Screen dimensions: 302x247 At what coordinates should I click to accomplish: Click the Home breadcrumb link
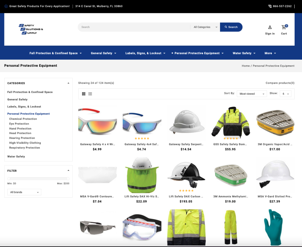246,66
